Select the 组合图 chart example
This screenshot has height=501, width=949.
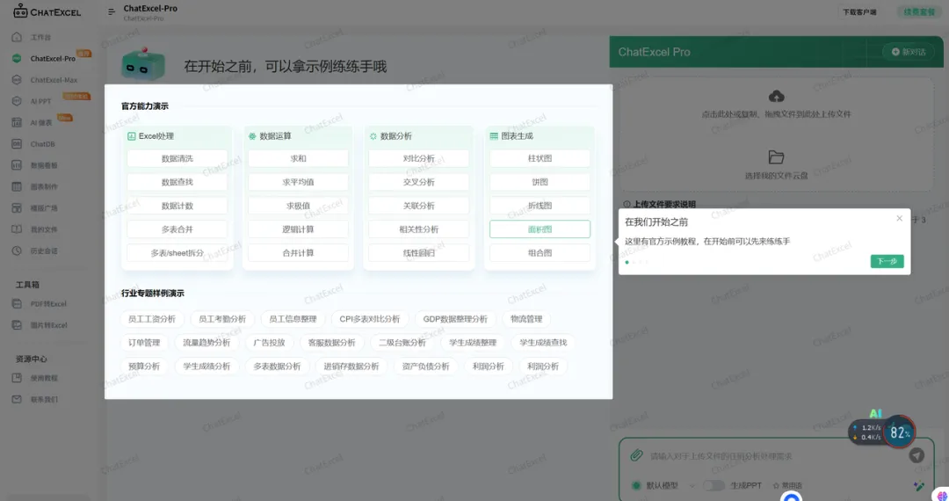coord(540,253)
